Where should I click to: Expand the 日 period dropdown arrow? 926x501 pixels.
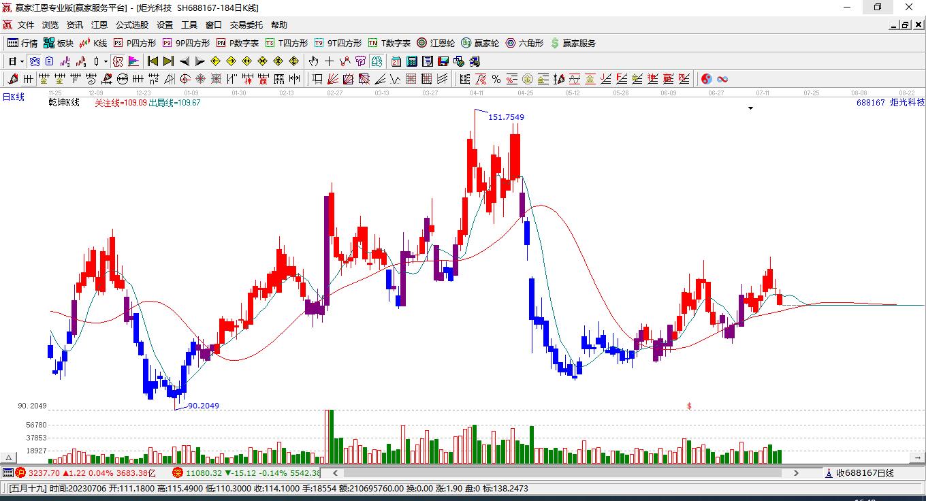(x=22, y=61)
